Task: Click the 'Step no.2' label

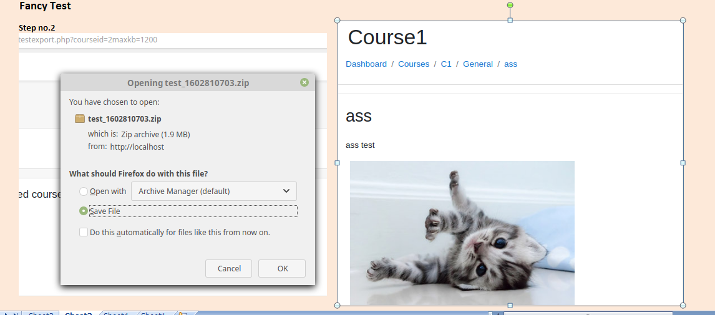Action: click(37, 28)
